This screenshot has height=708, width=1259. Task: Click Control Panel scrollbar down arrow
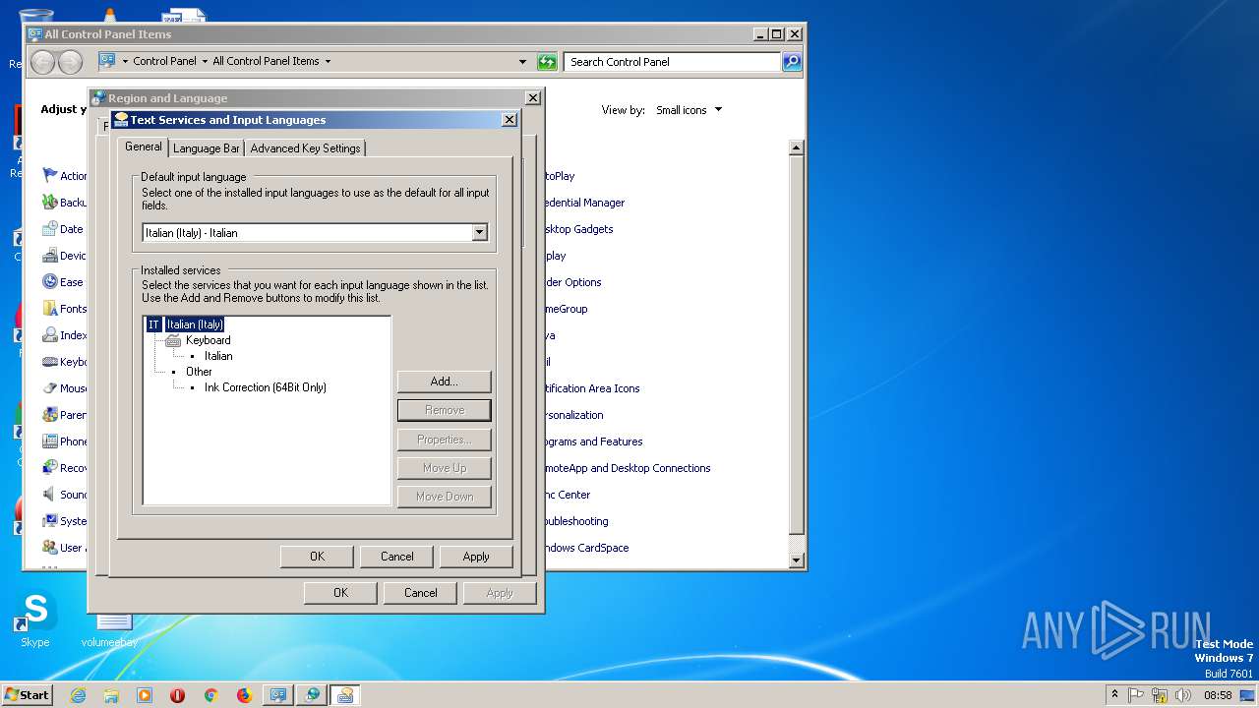pyautogui.click(x=797, y=560)
